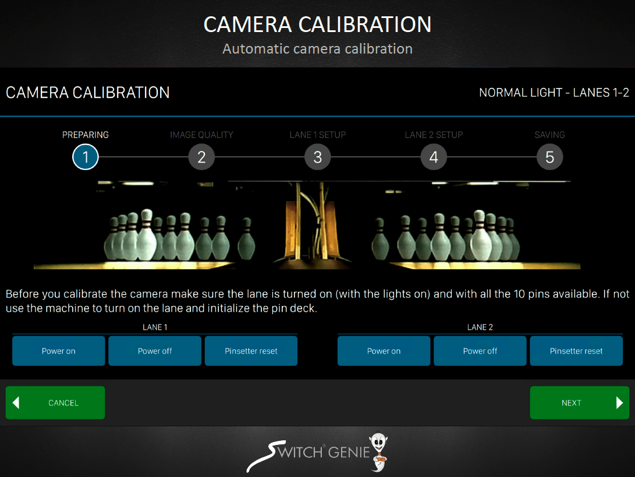Click the camera preview of pins
This screenshot has width=635, height=477.
point(307,225)
